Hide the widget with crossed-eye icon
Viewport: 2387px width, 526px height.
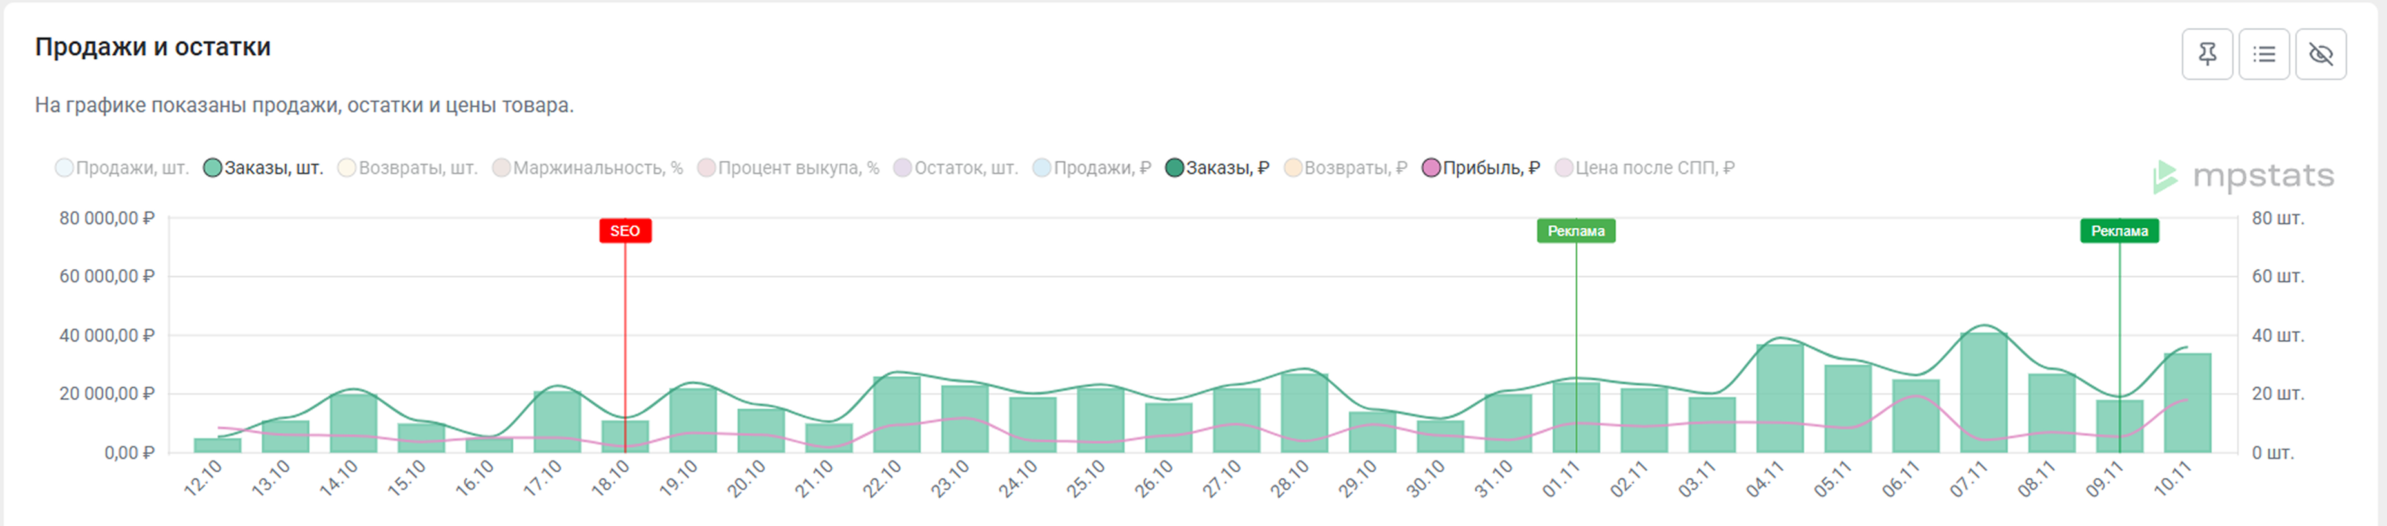coord(2321,55)
